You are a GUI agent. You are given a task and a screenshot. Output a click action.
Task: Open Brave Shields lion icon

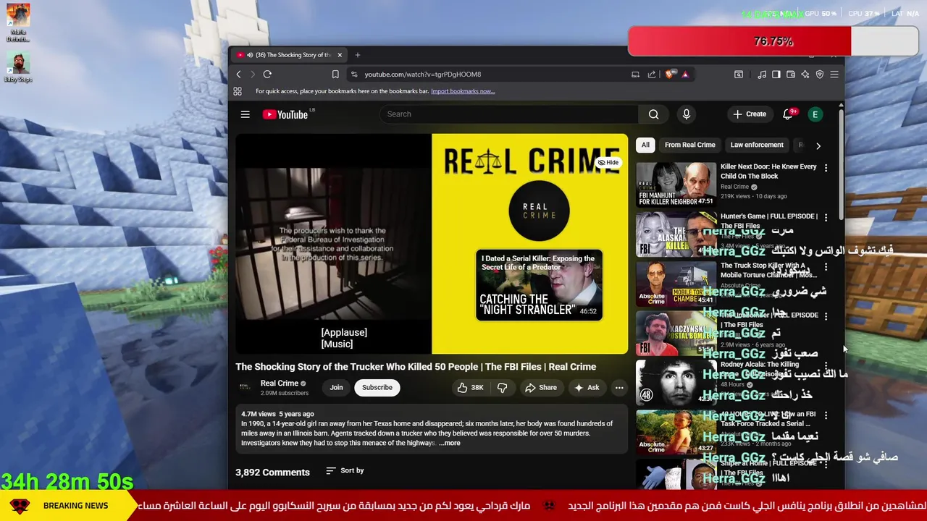(x=669, y=74)
